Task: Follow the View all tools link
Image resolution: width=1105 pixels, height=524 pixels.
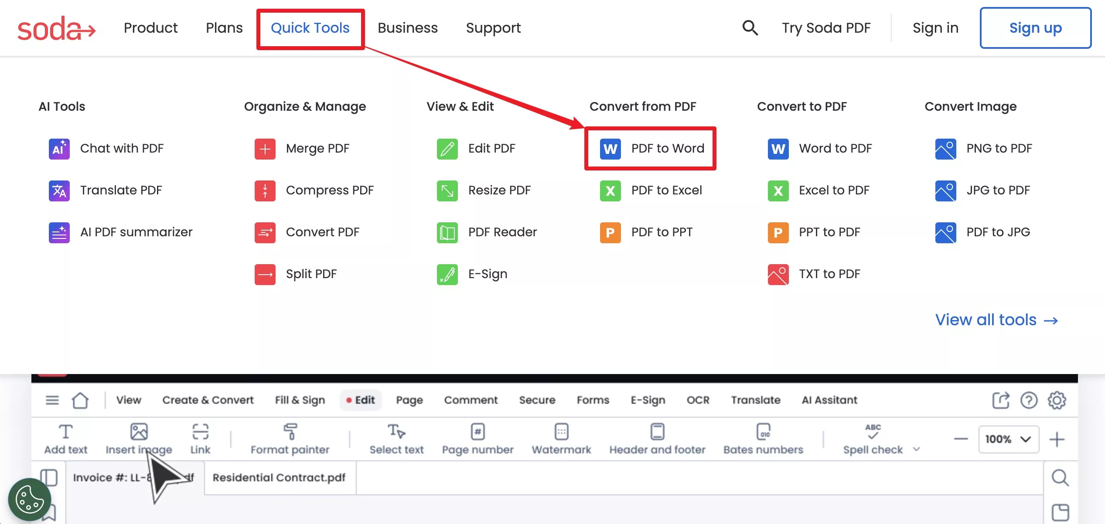Action: (997, 320)
